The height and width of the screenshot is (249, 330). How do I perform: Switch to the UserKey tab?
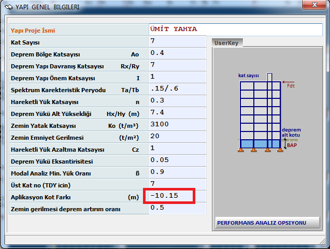coord(226,43)
